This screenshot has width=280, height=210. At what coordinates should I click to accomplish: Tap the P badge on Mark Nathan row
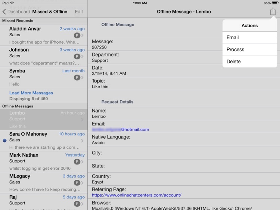pos(77,162)
